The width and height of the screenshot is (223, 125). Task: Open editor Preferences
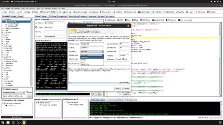pos(171,20)
